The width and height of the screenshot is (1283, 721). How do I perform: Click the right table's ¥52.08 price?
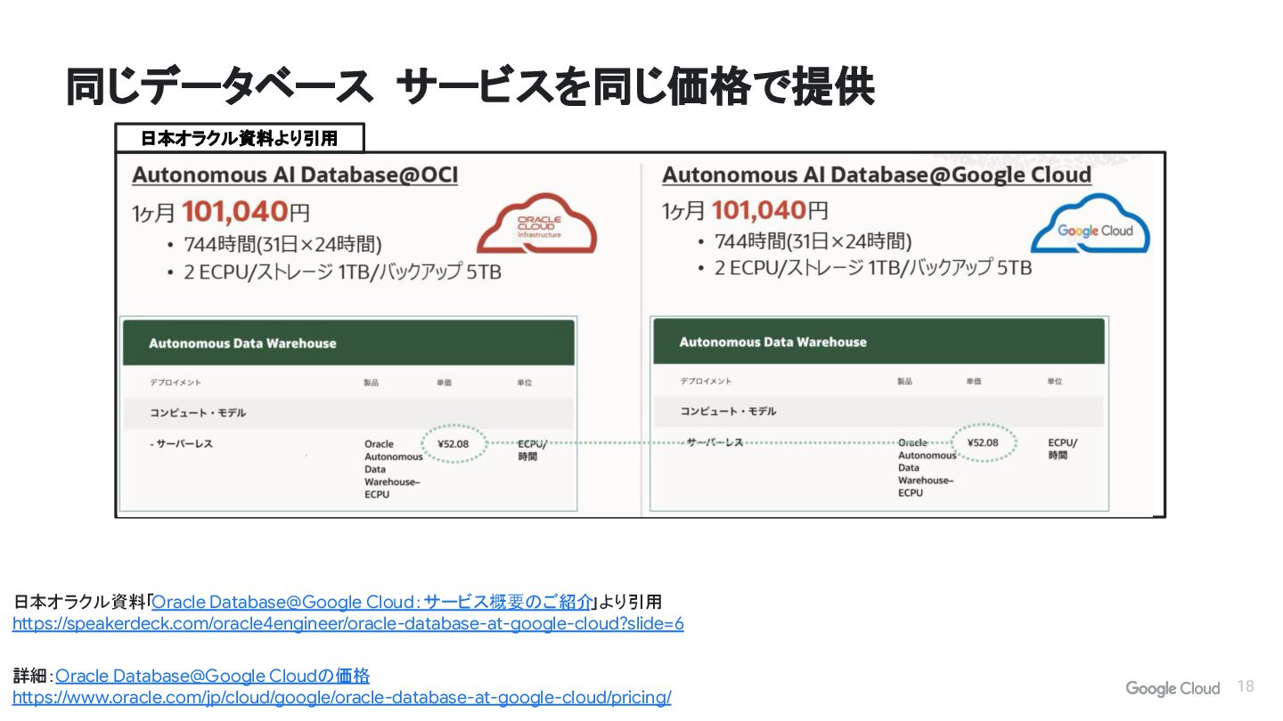(983, 442)
